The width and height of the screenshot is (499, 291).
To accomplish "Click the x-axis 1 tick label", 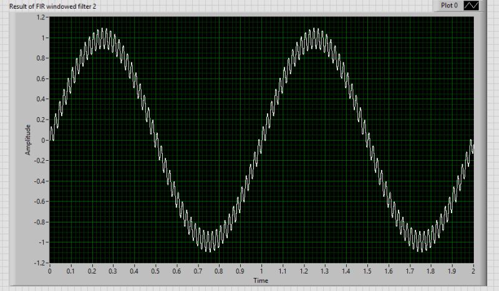I will tap(261, 271).
